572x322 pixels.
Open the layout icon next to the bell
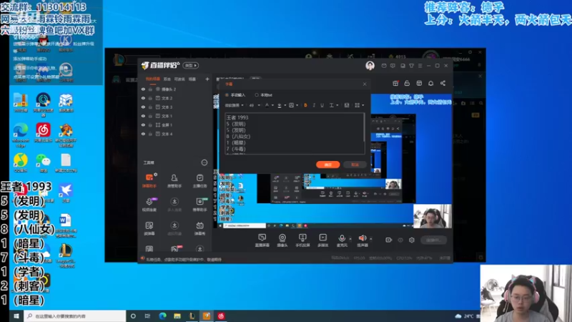(419, 83)
